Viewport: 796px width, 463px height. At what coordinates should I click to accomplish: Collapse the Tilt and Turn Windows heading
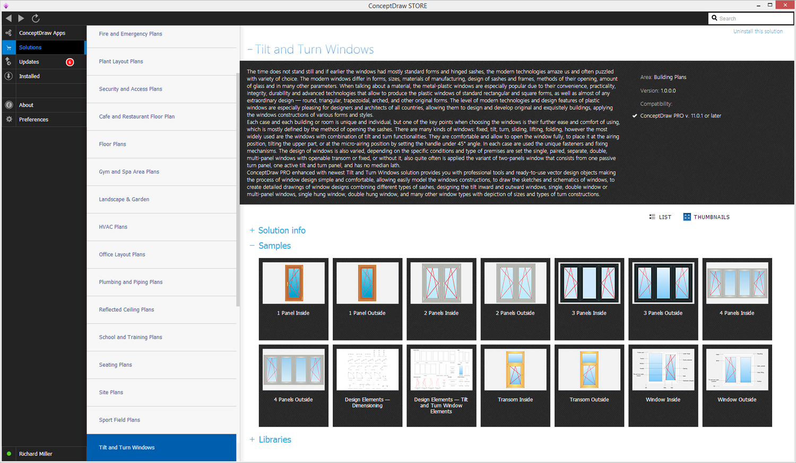point(310,50)
